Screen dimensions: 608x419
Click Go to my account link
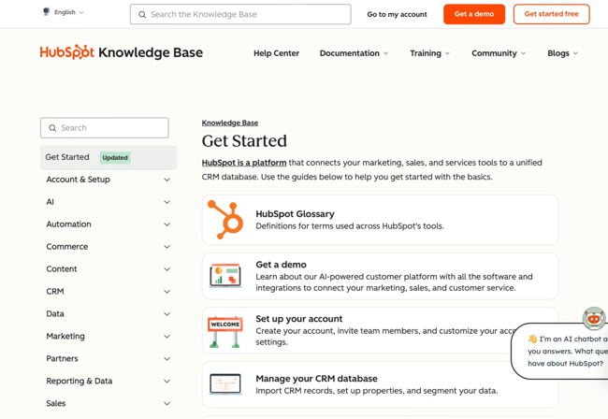(397, 14)
